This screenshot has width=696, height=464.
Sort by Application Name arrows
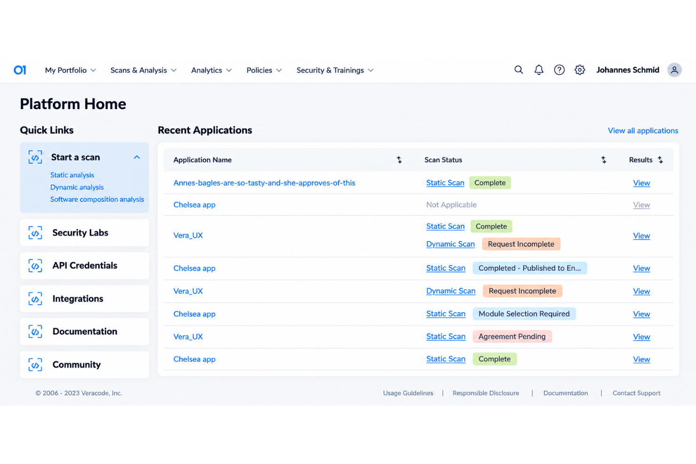(x=399, y=160)
